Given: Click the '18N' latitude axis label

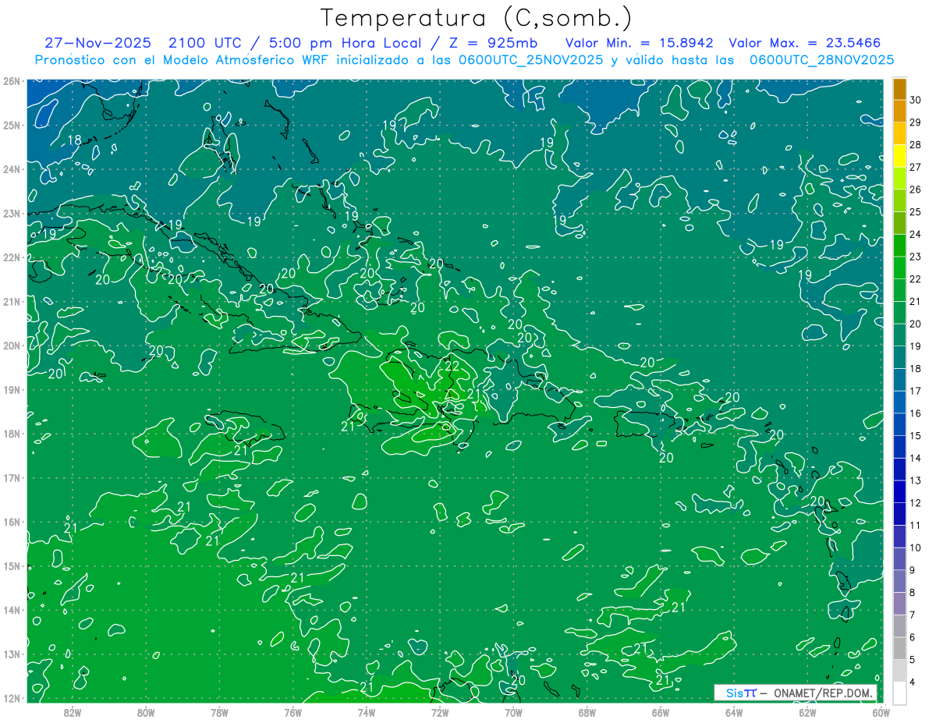Looking at the screenshot, I should (x=11, y=434).
